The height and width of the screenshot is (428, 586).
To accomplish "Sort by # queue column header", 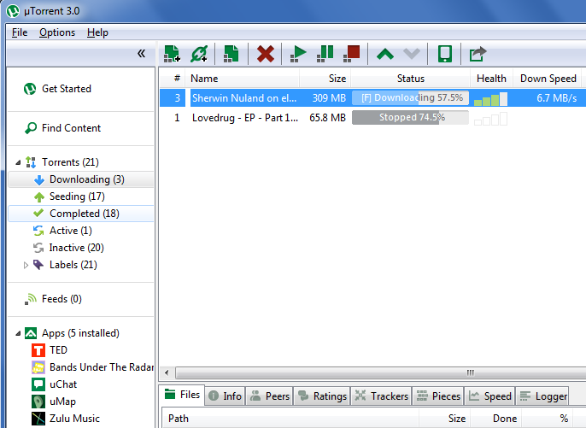I will point(174,79).
